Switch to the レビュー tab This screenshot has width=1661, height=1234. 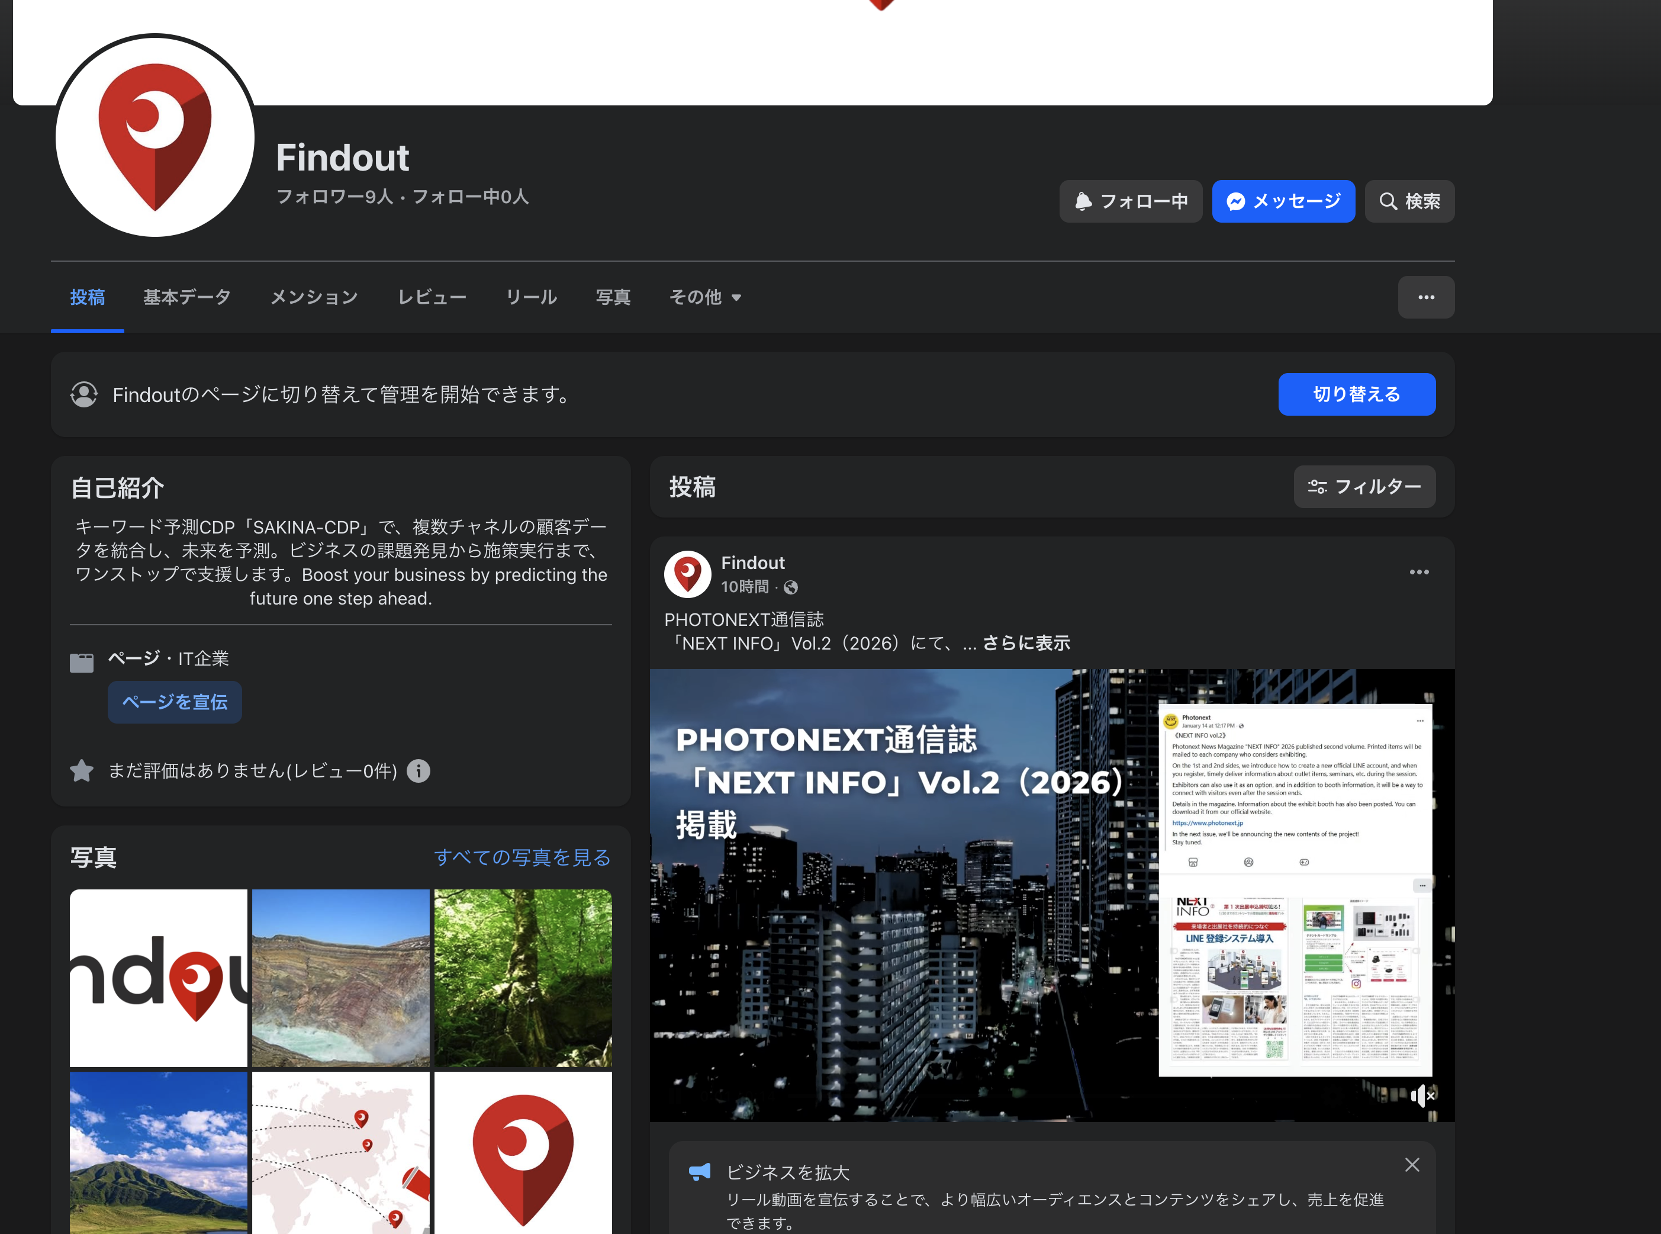point(433,297)
